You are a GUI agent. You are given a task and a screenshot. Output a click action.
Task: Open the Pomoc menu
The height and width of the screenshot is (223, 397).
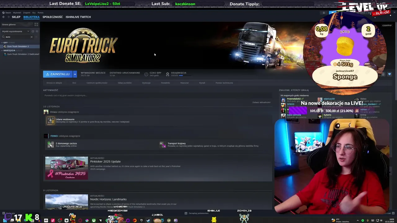pyautogui.click(x=41, y=13)
